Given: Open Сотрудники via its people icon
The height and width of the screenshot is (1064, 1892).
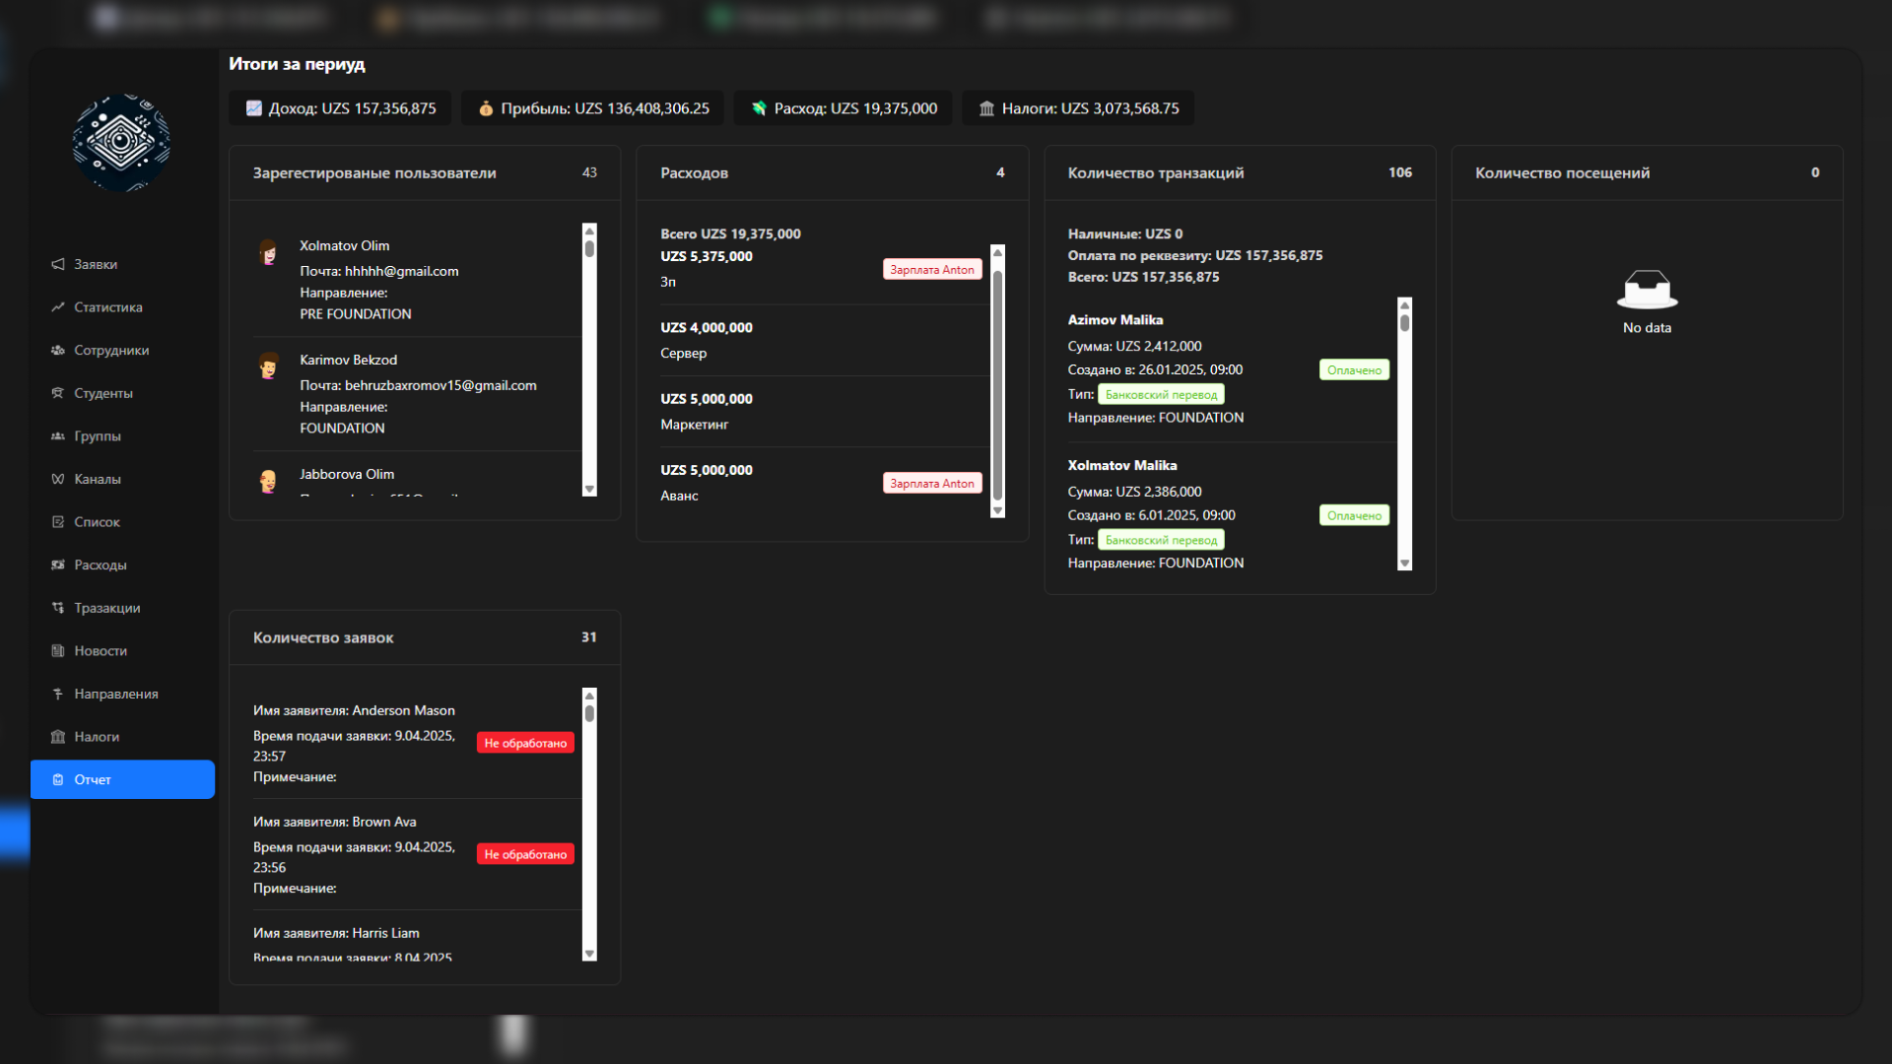Looking at the screenshot, I should click(58, 350).
